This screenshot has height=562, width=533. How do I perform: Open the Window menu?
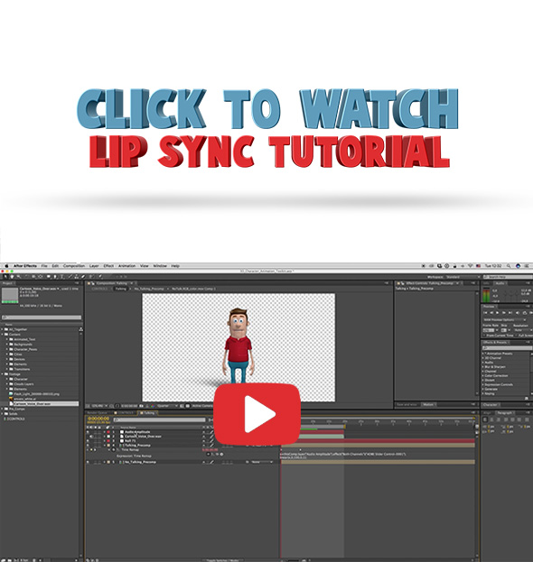[x=160, y=266]
